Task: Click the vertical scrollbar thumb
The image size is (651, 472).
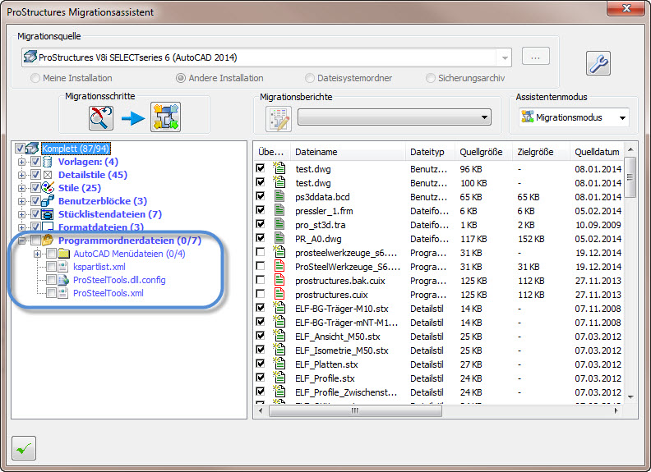Action: point(630,177)
